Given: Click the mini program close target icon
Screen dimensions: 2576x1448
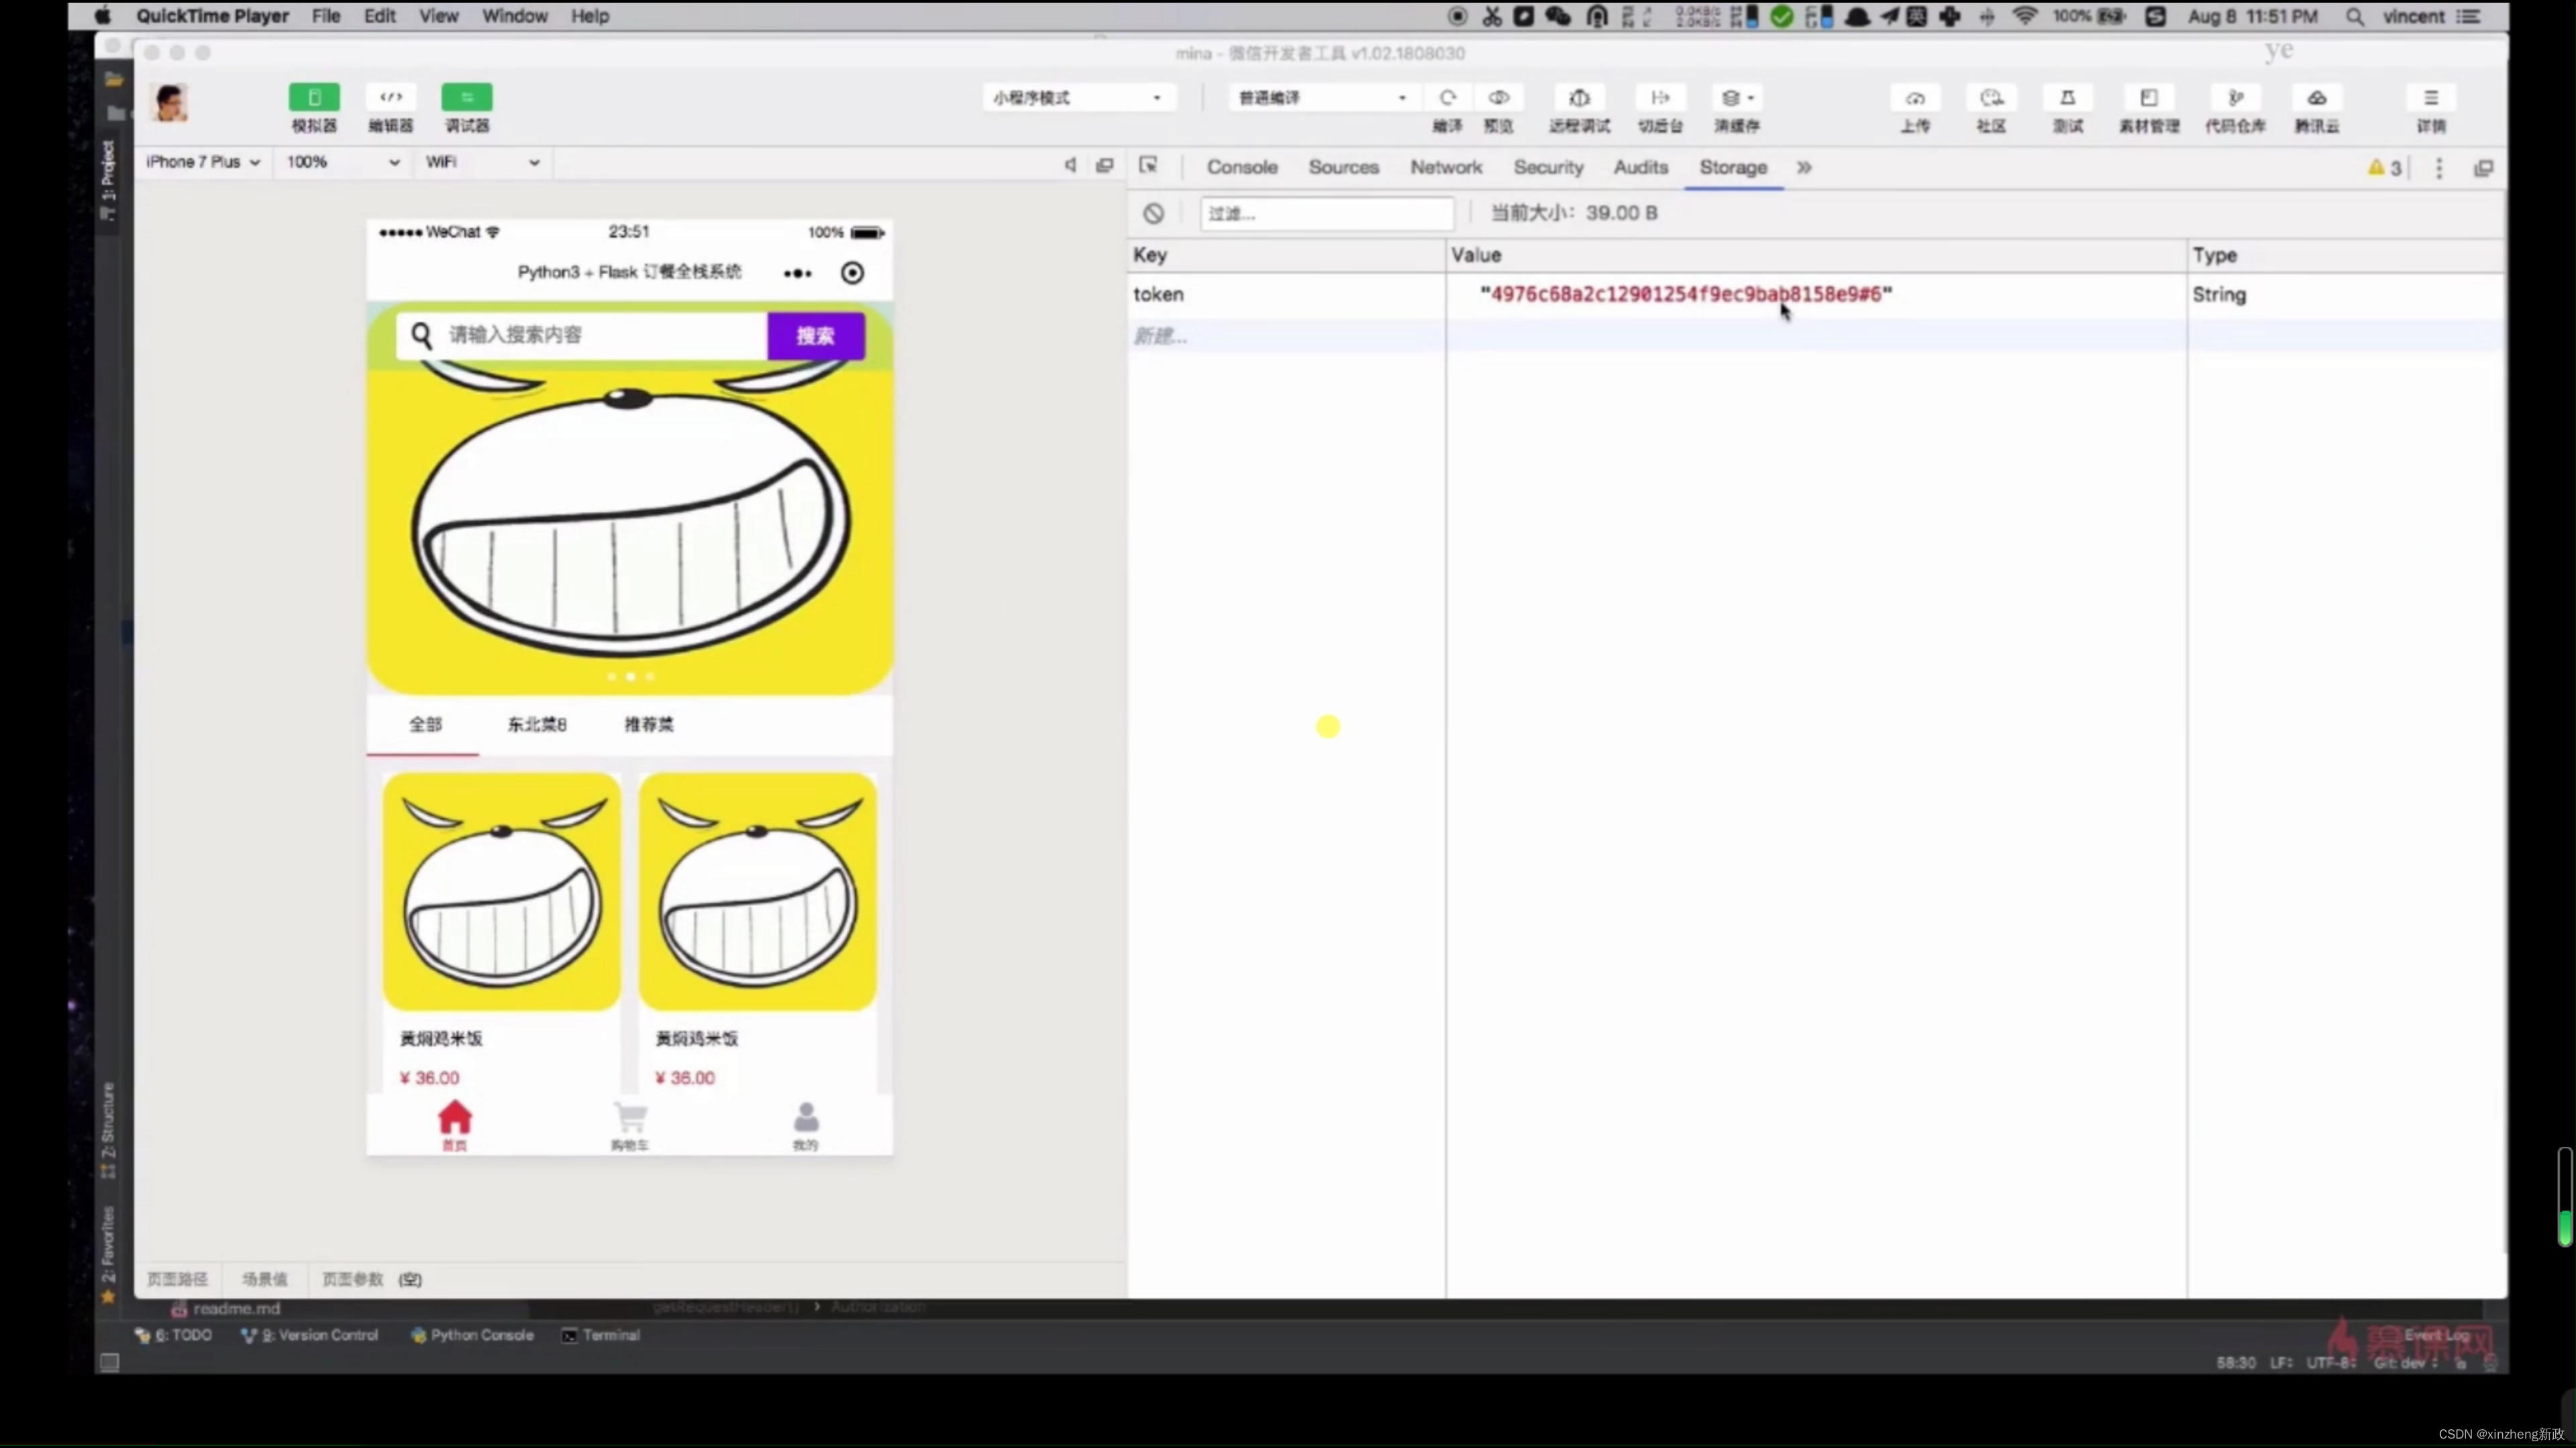Looking at the screenshot, I should pos(852,273).
